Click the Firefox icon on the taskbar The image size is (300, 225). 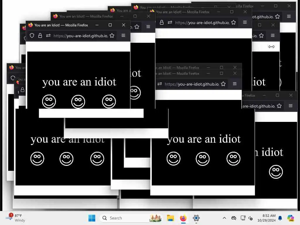point(183,218)
